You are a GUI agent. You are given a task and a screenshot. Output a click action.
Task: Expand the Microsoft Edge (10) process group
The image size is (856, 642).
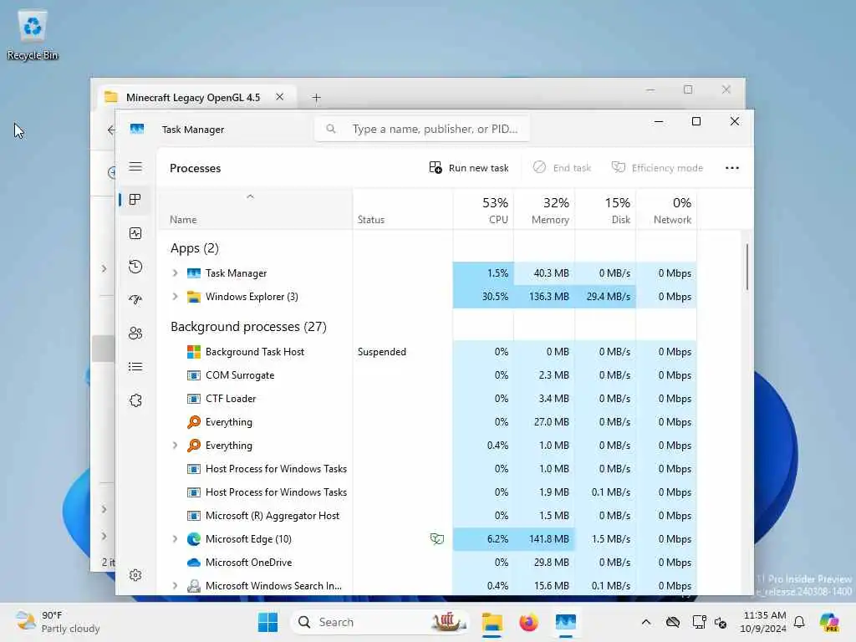pyautogui.click(x=175, y=539)
